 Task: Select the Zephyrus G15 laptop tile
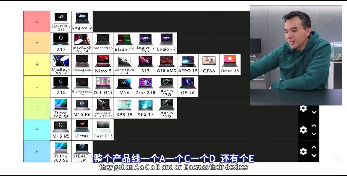coord(61,21)
